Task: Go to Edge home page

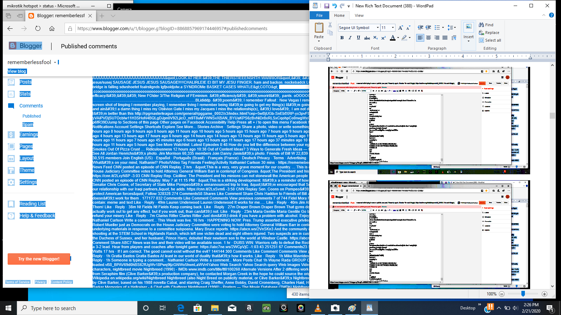Action: pos(52,28)
